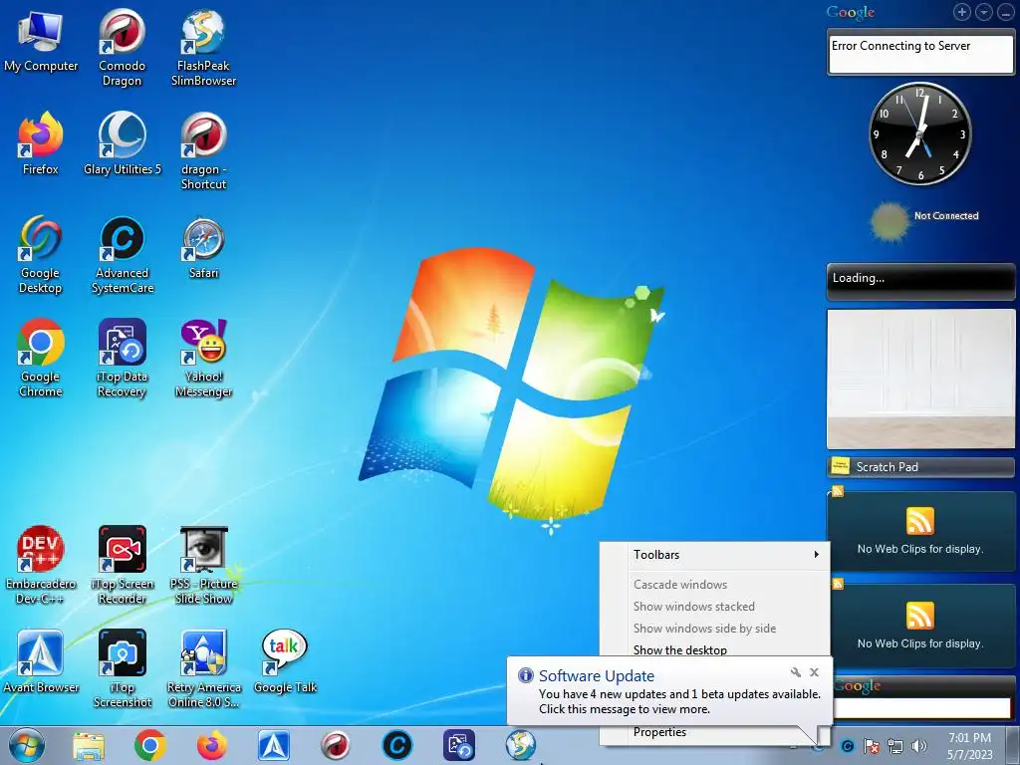Screen dimensions: 1020x765
Task: Click the taskbar clock showing 7:01 PM
Action: click(969, 746)
